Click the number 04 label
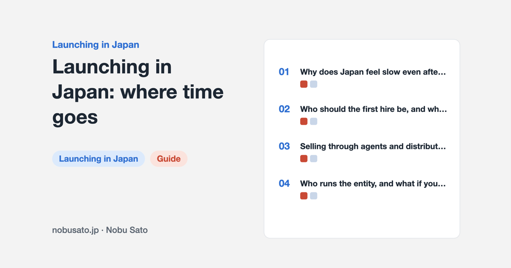The image size is (511, 268). tap(284, 183)
